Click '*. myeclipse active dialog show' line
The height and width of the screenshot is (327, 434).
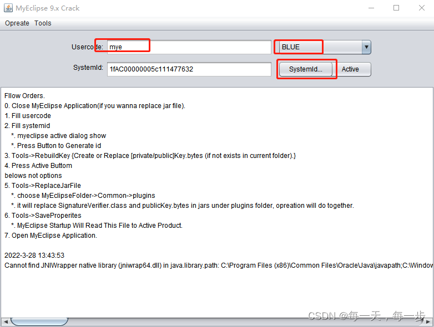[x=58, y=136]
